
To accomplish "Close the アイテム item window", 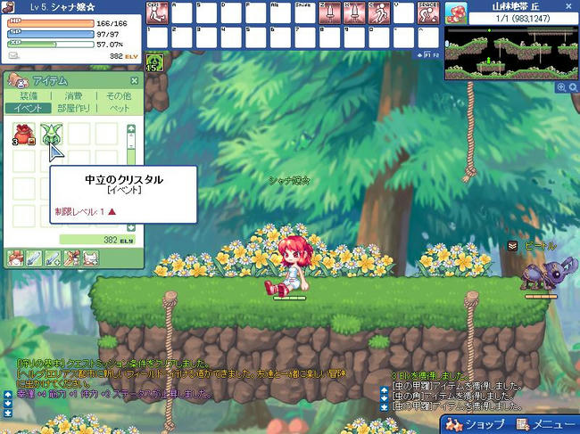I will pyautogui.click(x=134, y=80).
